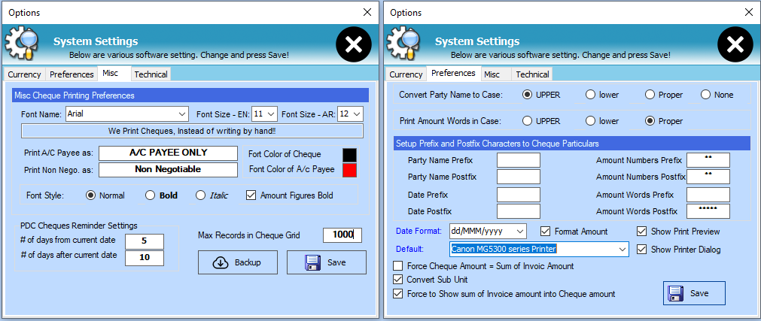
Task: Click Save button in Preferences tab window
Action: 694,293
